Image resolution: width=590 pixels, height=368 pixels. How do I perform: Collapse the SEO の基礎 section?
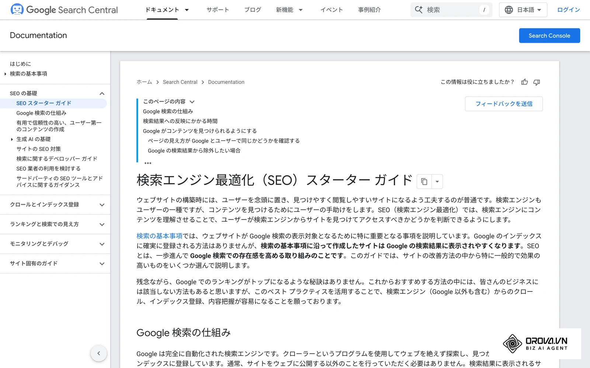click(102, 93)
